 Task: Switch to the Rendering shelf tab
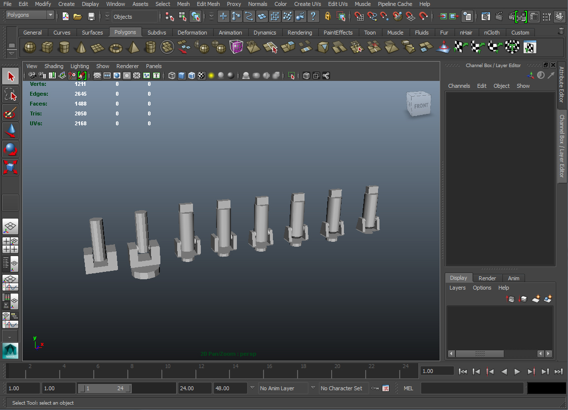coord(300,33)
